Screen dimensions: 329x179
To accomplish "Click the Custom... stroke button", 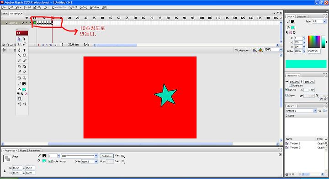I will pyautogui.click(x=106, y=156).
